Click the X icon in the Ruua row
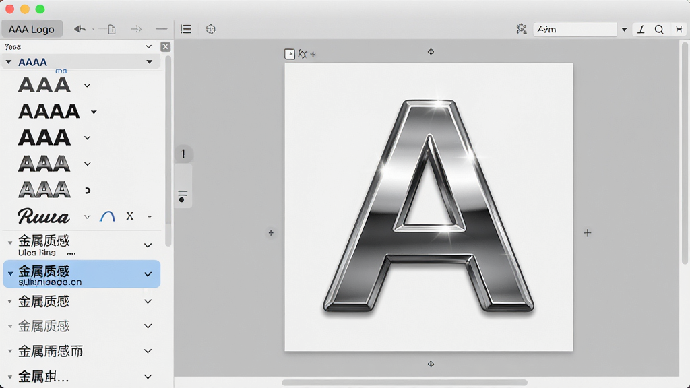The width and height of the screenshot is (690, 388). pyautogui.click(x=130, y=216)
